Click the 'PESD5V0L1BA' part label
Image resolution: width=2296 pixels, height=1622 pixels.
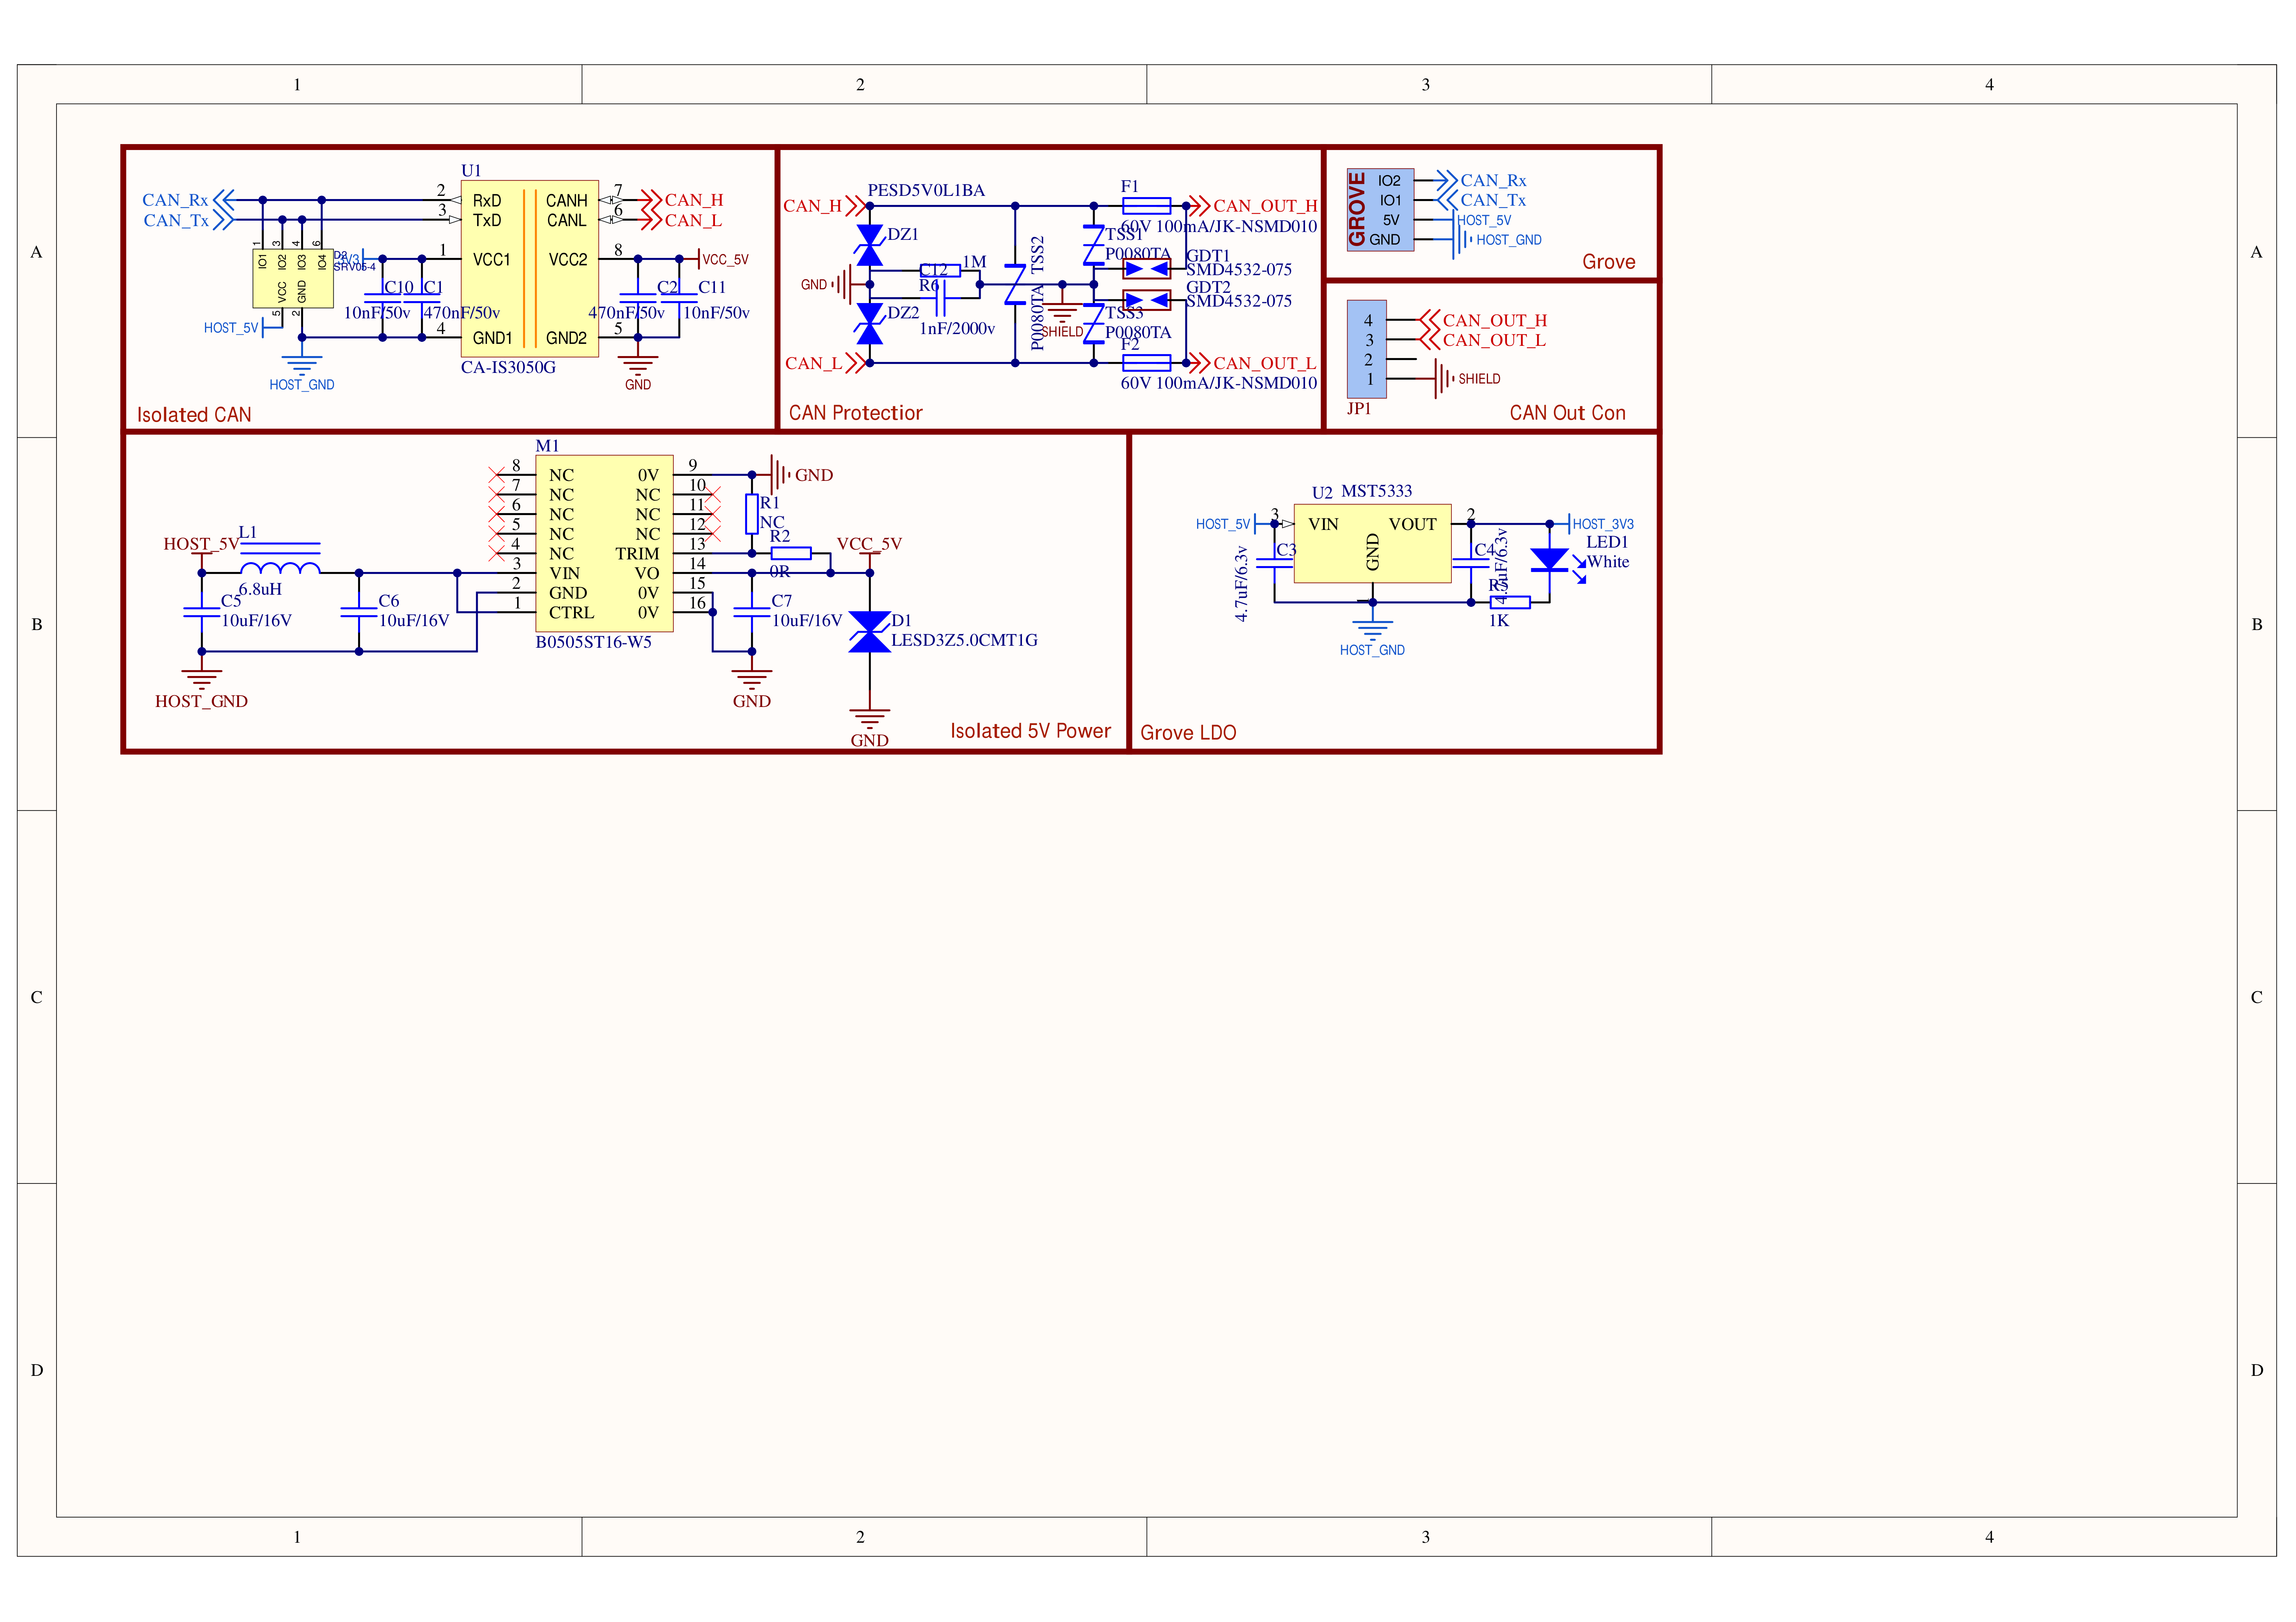coord(926,190)
